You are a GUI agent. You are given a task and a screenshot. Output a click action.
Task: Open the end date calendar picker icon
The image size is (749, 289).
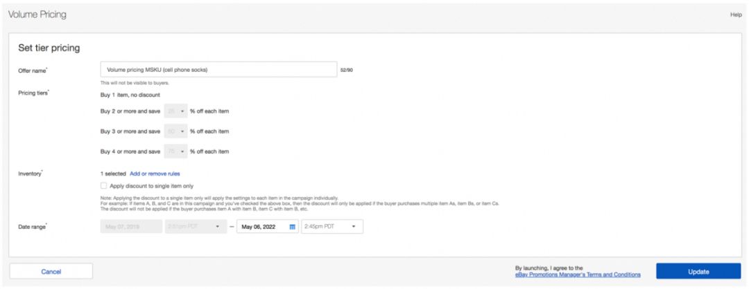[x=293, y=227]
